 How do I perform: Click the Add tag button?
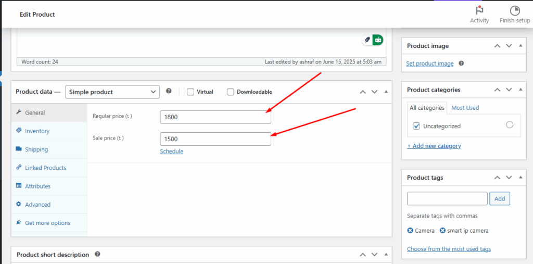tap(500, 199)
